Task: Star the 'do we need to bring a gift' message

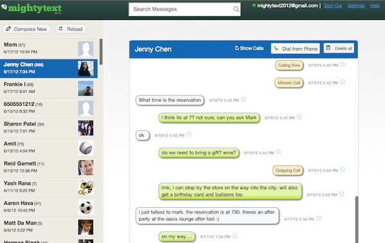Action: [278, 152]
